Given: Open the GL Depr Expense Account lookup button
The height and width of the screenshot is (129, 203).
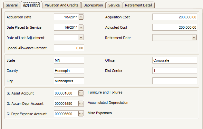Looking at the screenshot, I should click(x=81, y=114).
